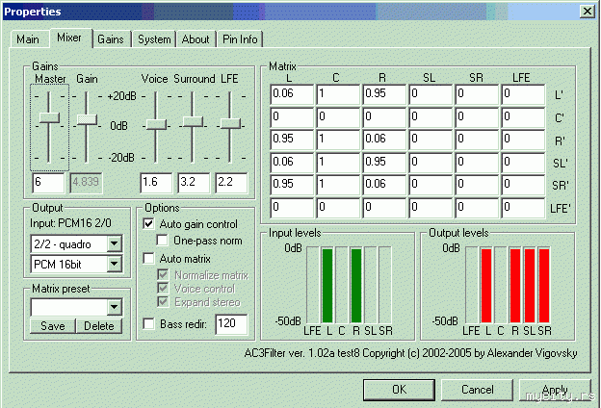
Task: Toggle Auto gain control checkbox
Action: tap(148, 223)
